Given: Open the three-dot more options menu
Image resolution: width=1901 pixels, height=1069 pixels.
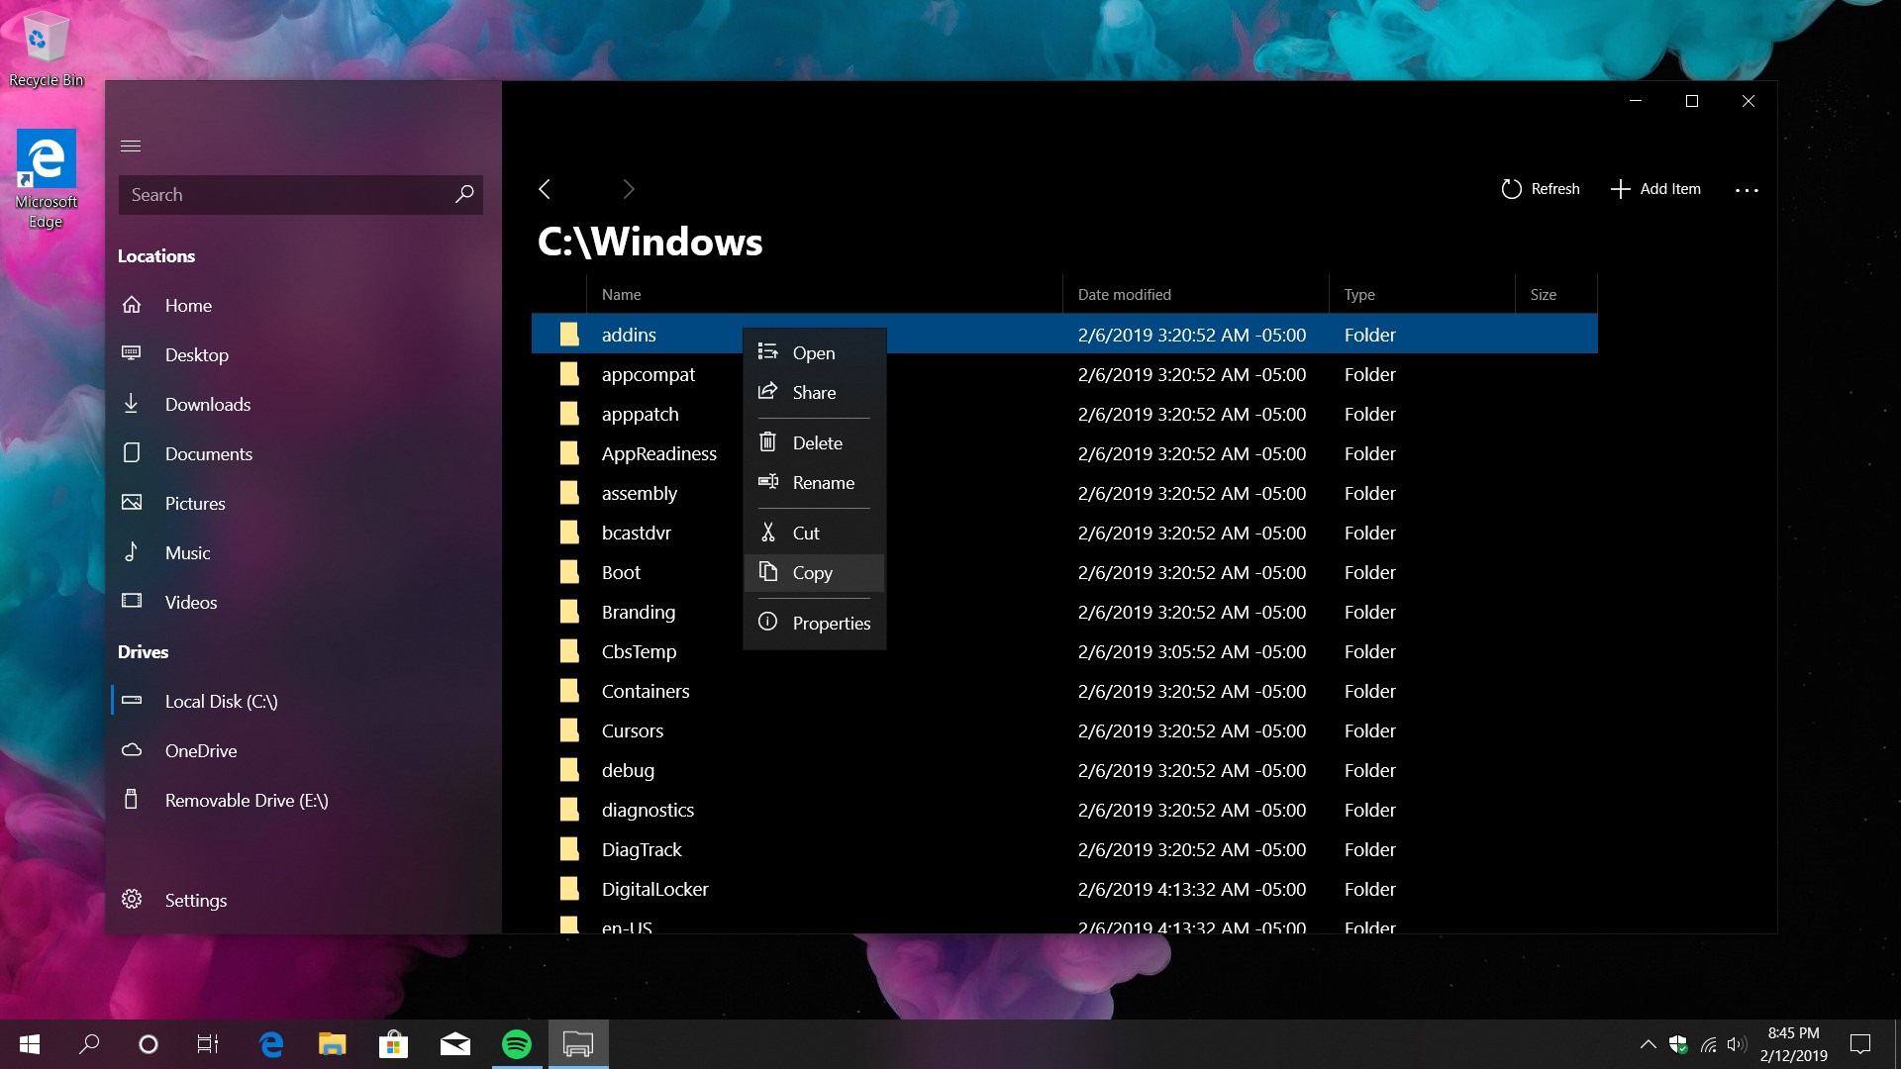Looking at the screenshot, I should 1747,190.
